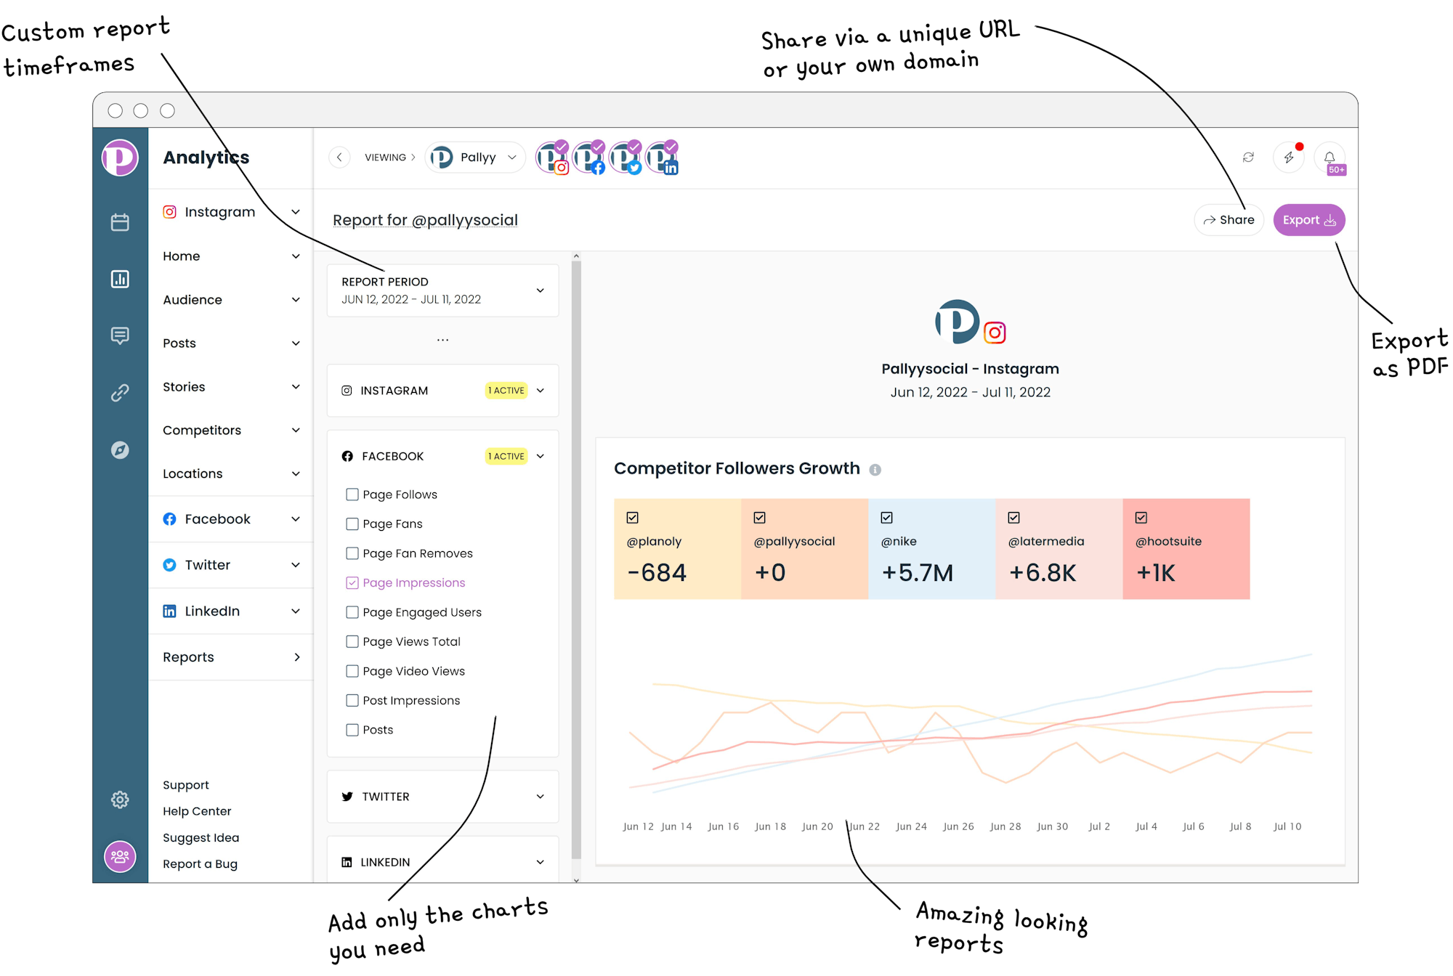Open the notifications bell icon
This screenshot has width=1453, height=976.
1329,158
